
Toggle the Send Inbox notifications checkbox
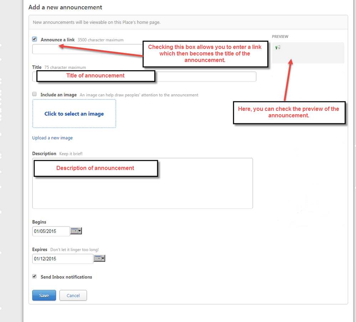tap(35, 276)
